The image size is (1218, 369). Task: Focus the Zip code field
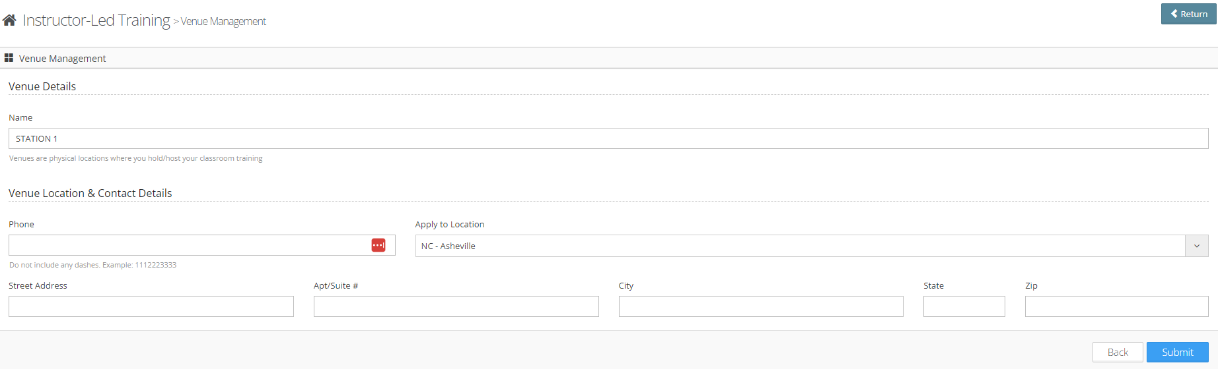1116,306
